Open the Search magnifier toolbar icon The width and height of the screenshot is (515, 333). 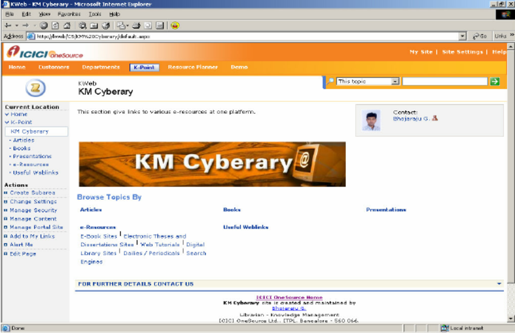pyautogui.click(x=82, y=25)
